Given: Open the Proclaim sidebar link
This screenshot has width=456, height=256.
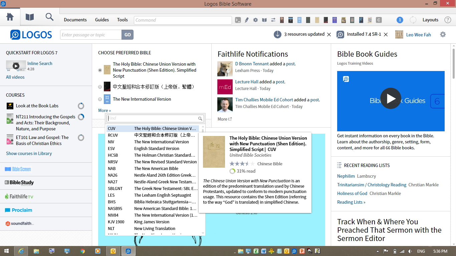Looking at the screenshot, I should tap(19, 210).
